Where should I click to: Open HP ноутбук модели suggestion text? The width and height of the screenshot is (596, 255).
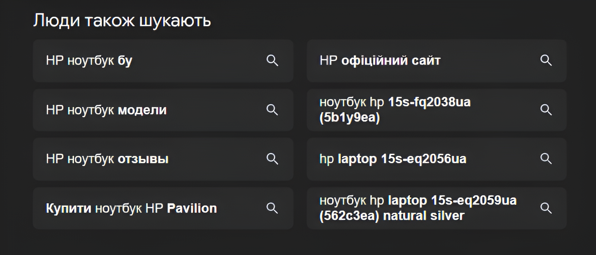click(106, 110)
